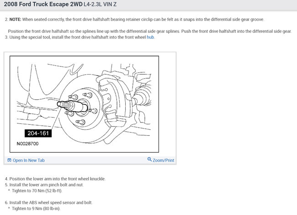Click the brake caliper in the diagram
This screenshot has height=215, width=297.
click(113, 100)
